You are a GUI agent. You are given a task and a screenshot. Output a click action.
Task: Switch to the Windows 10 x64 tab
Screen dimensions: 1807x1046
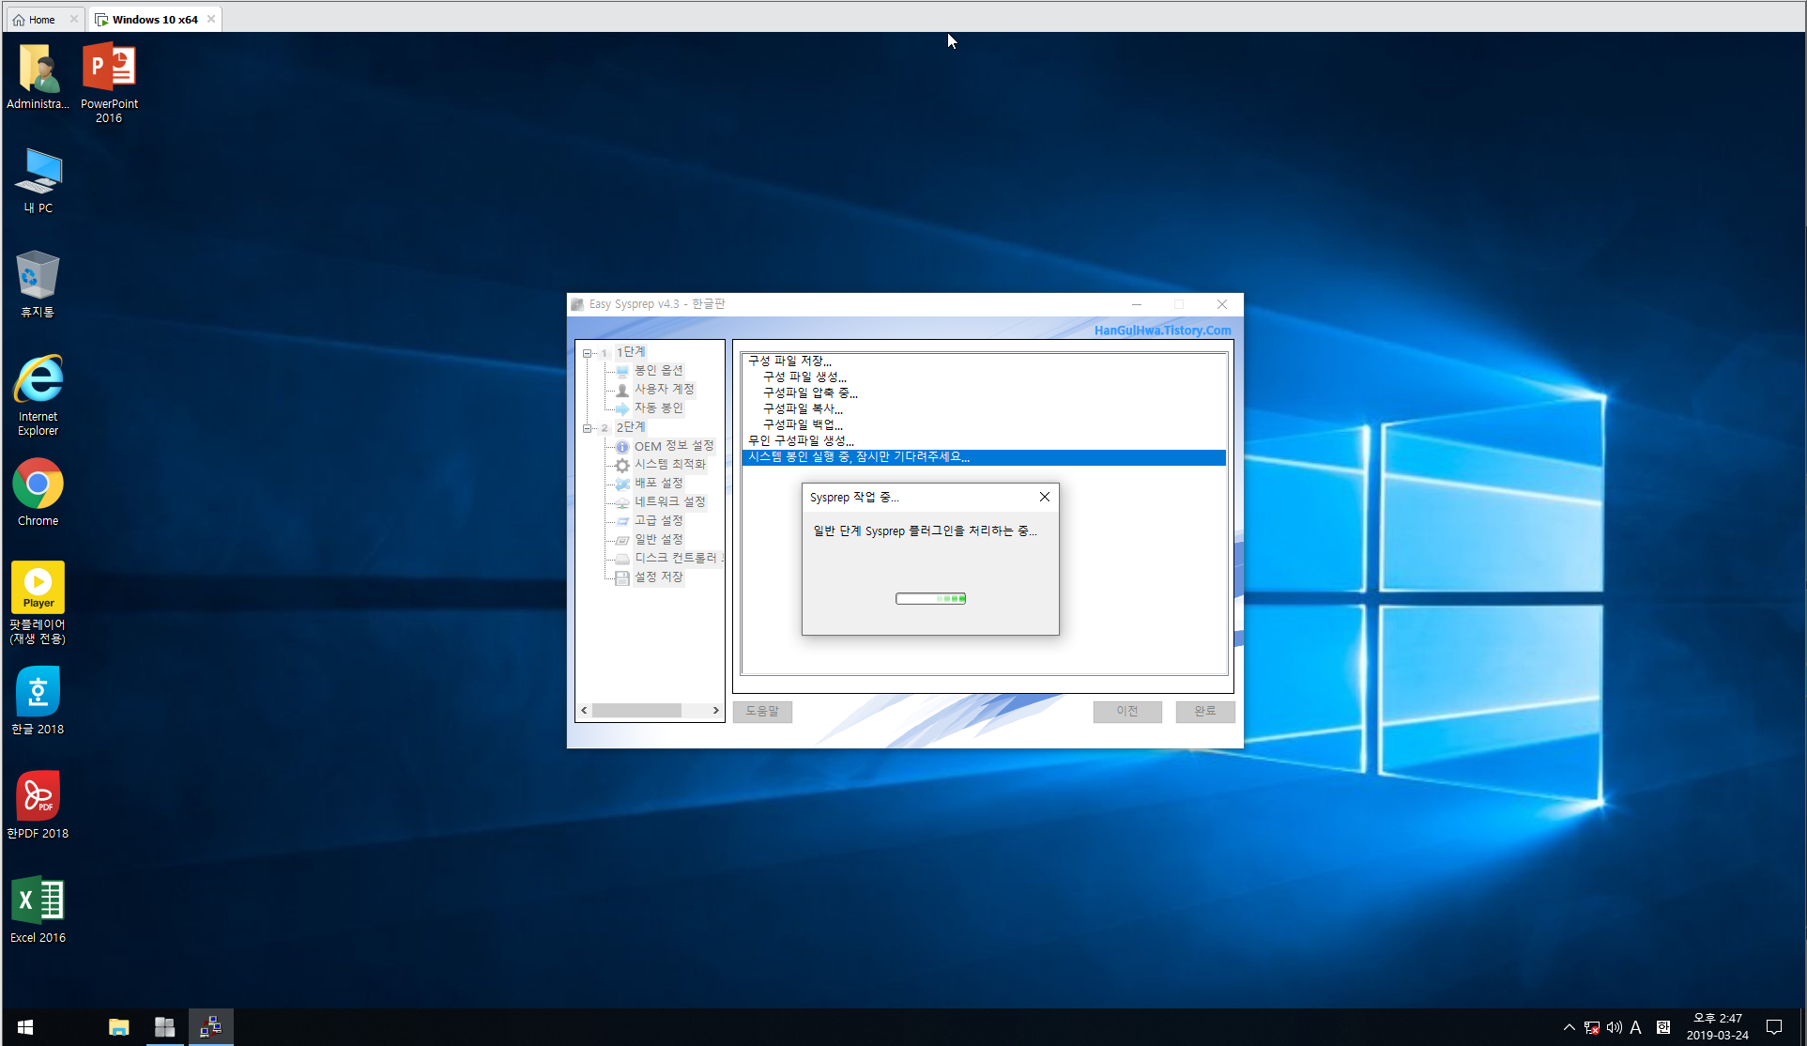(156, 20)
